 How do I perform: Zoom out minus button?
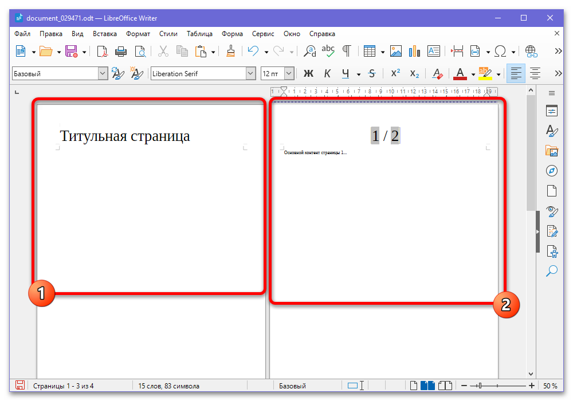(464, 386)
